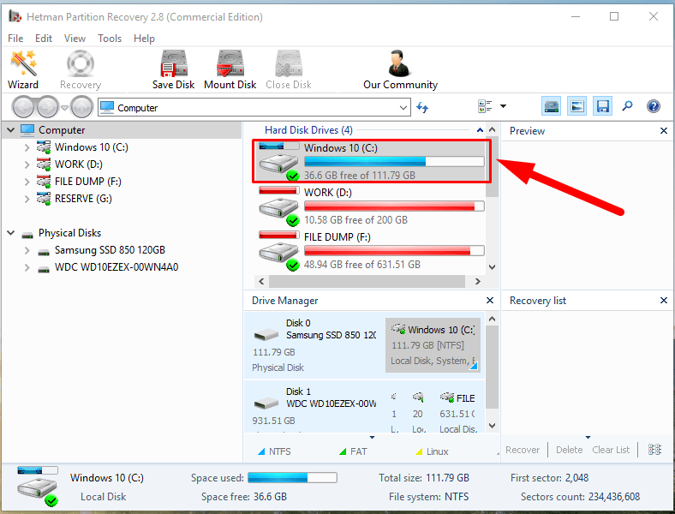Click the Recovery lifebuoy icon
Image resolution: width=675 pixels, height=514 pixels.
pyautogui.click(x=80, y=63)
